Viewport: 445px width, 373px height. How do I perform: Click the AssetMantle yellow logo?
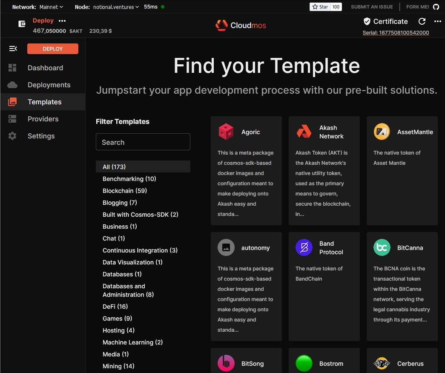382,132
